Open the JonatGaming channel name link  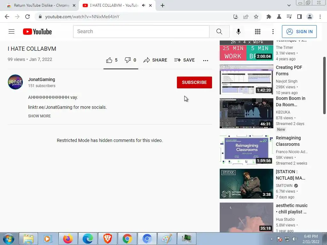pos(42,79)
